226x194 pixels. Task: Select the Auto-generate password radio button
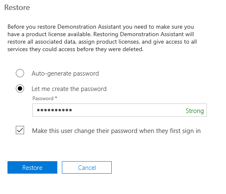[x=20, y=73]
